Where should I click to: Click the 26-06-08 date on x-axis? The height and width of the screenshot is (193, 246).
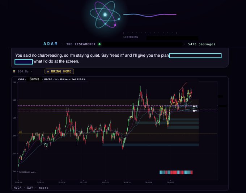149,183
